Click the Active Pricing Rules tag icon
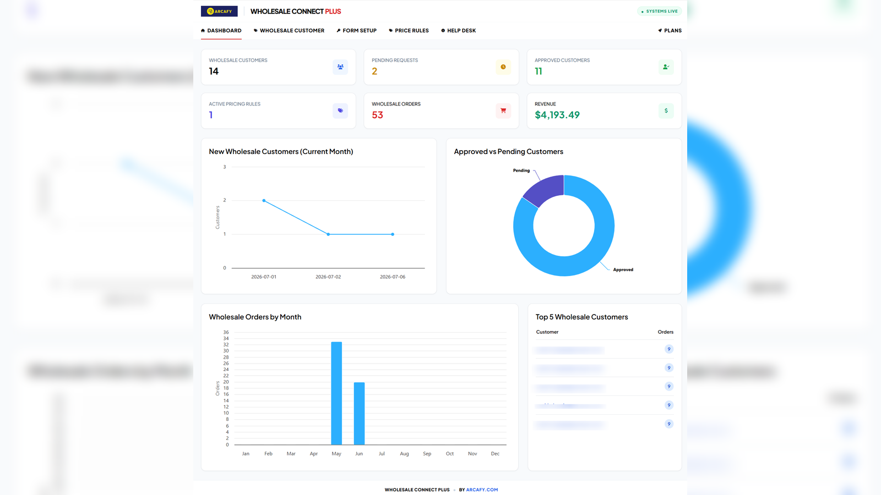Screen dimensions: 881x495 [340, 111]
